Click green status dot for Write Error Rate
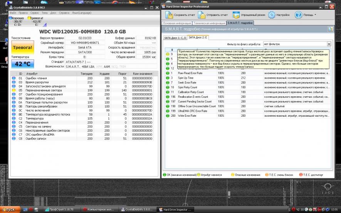 168,116
